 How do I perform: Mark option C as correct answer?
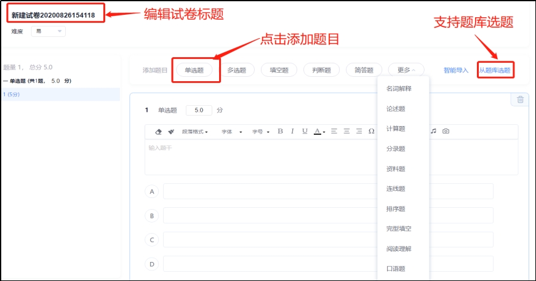coord(152,240)
